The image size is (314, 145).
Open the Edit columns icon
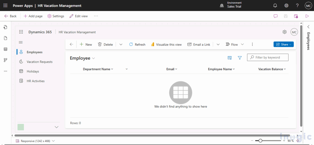click(x=230, y=58)
